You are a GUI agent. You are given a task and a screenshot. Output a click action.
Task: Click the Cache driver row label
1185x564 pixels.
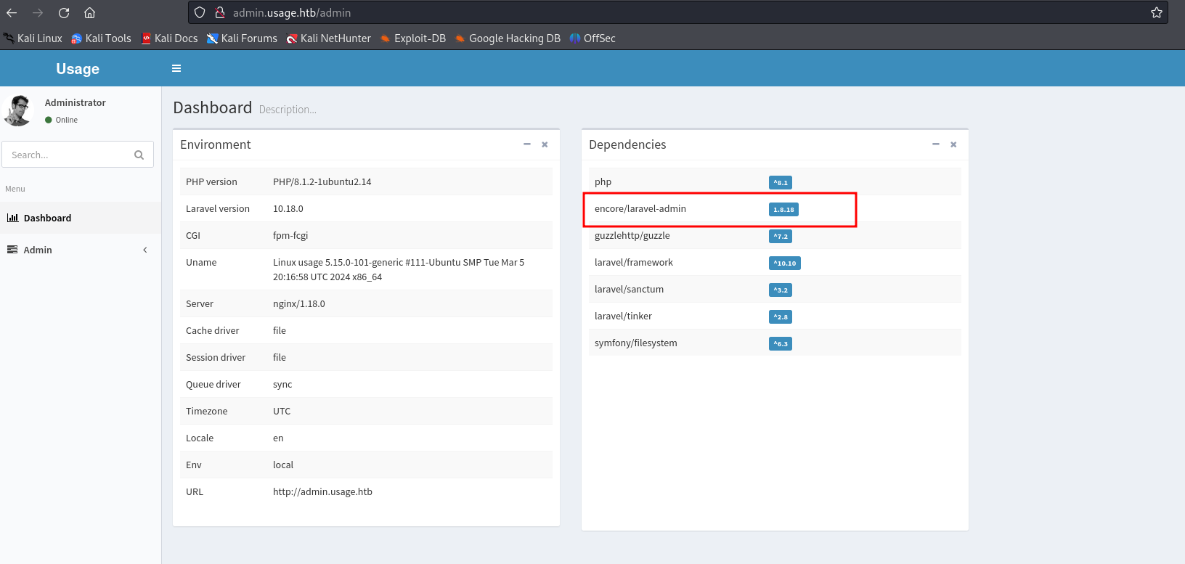[x=213, y=330]
